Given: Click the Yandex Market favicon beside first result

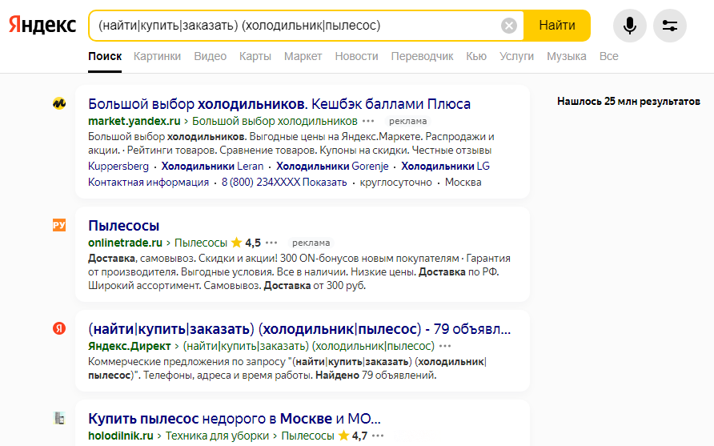Looking at the screenshot, I should tap(59, 103).
